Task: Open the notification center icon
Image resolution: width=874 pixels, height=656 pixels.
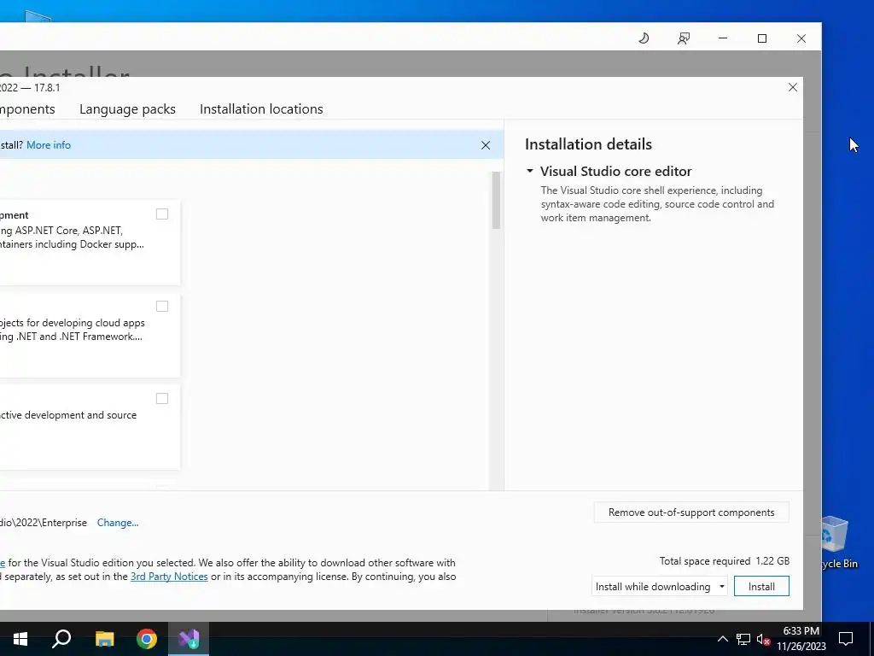Action: (x=846, y=639)
